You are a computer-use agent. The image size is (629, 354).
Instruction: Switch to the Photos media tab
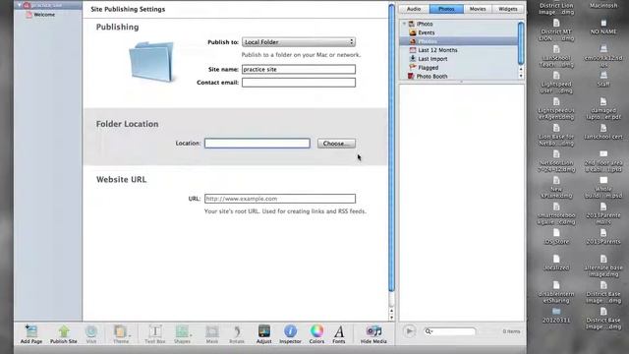[x=446, y=9]
